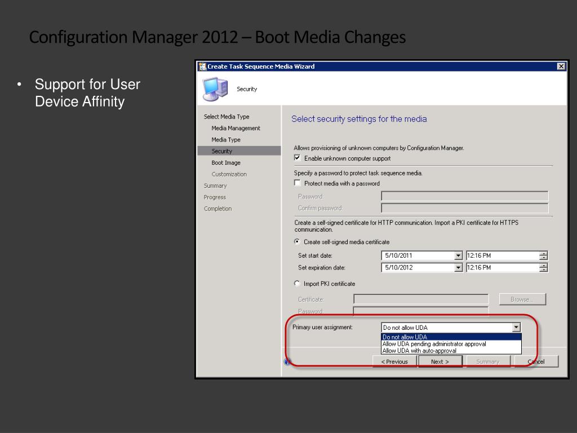Screen dimensions: 577x433
Task: Click the media Password input field
Action: [465, 196]
